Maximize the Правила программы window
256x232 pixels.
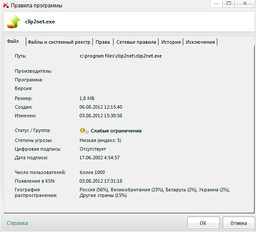229,3
